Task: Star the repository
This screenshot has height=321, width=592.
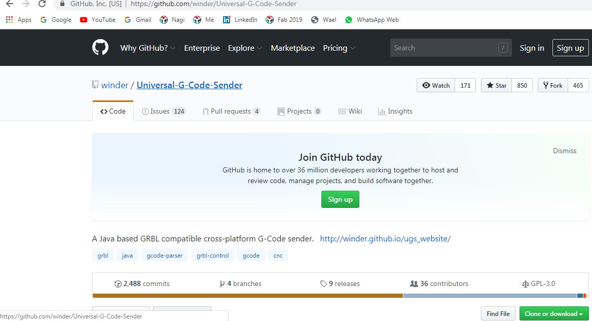Action: coord(496,85)
